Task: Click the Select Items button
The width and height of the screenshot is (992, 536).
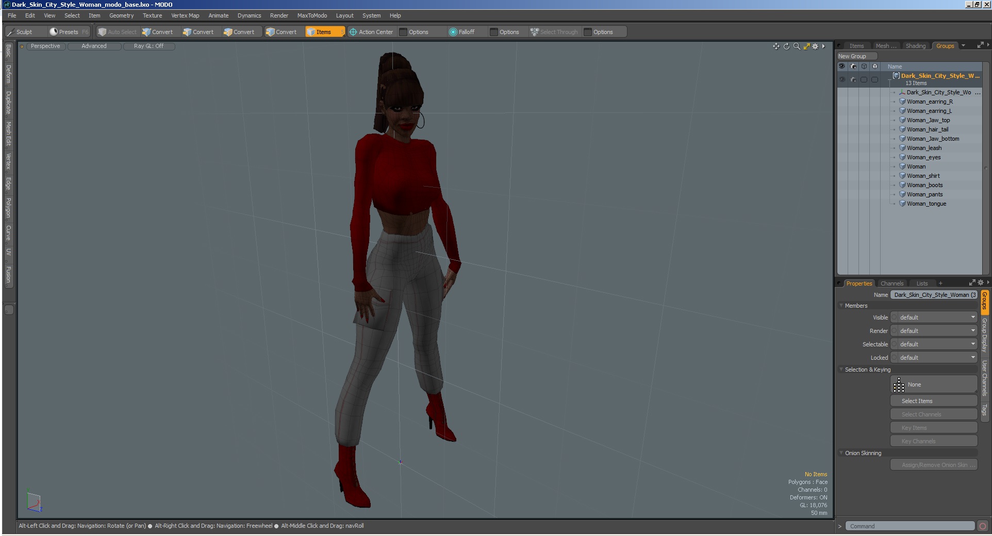Action: [934, 401]
